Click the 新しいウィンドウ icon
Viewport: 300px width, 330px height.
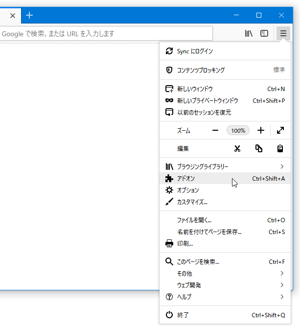(x=169, y=89)
